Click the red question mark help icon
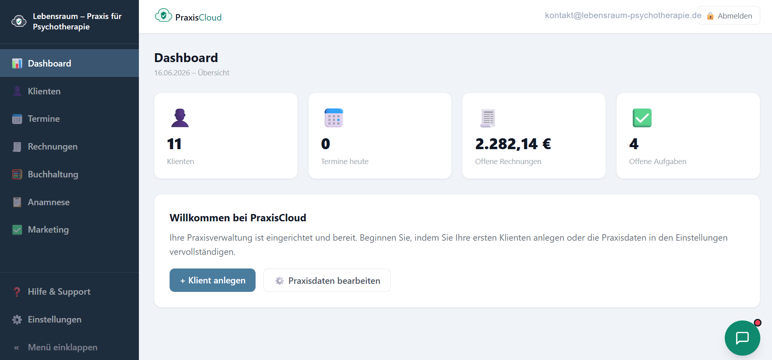The image size is (772, 360). click(x=17, y=292)
